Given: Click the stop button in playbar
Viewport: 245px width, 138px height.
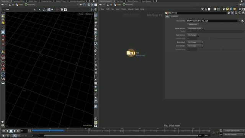Looking at the screenshot, I should click(x=11, y=131).
